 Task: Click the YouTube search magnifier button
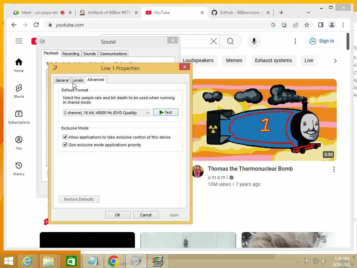[230, 41]
